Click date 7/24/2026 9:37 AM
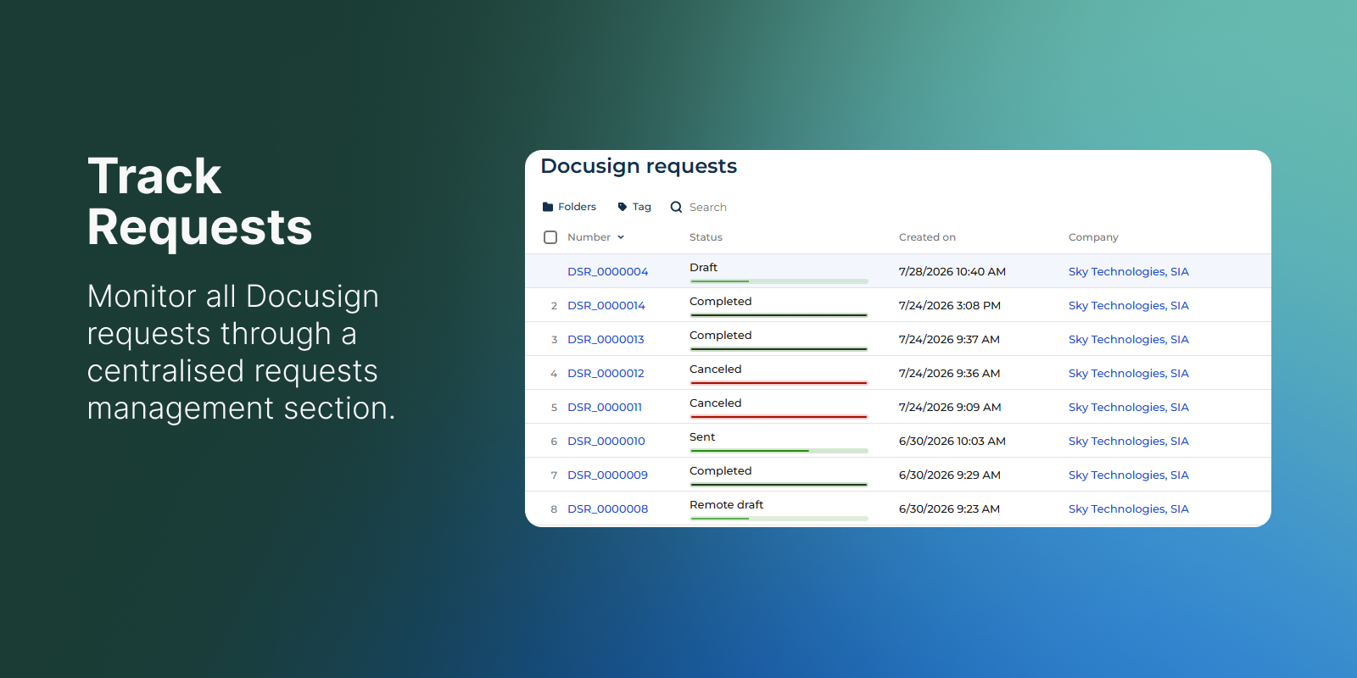The width and height of the screenshot is (1357, 678). coord(949,340)
